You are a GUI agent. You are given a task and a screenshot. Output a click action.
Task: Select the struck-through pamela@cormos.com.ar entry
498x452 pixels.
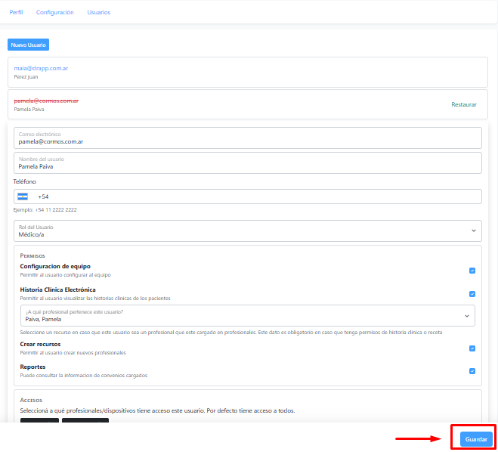pyautogui.click(x=46, y=101)
